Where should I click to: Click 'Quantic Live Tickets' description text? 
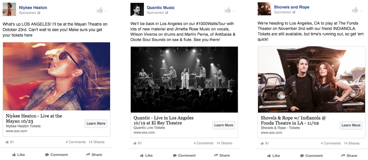149,128
